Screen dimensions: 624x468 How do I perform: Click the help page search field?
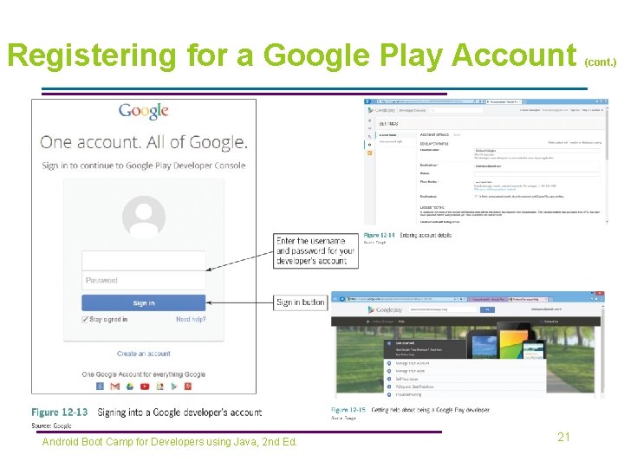point(443,309)
